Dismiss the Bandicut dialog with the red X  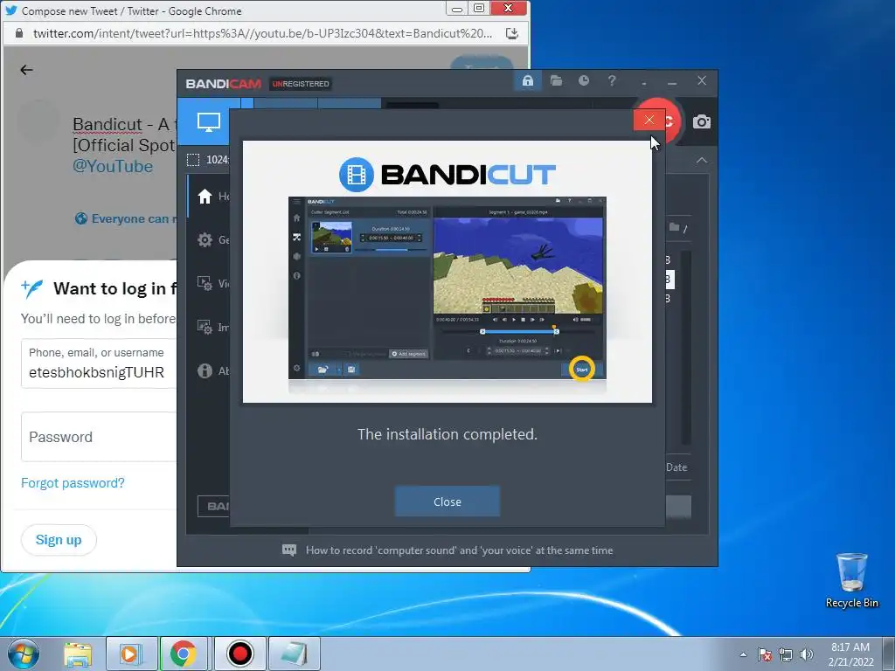pyautogui.click(x=649, y=120)
